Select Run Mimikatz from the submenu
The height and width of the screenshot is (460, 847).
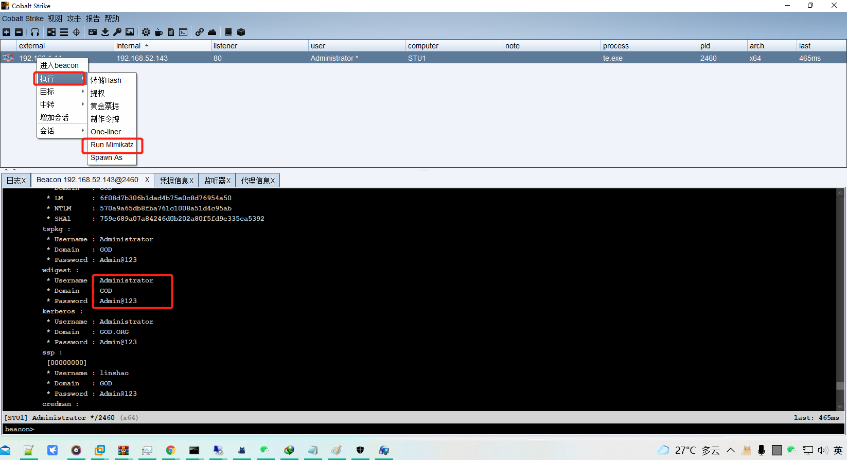(112, 145)
